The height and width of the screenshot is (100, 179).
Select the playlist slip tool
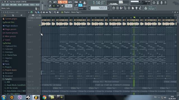pos(47,12)
